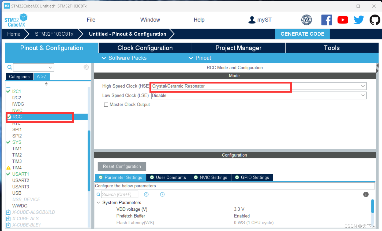Select USART2 in the peripheral list
This screenshot has width=382, height=231.
[21, 180]
